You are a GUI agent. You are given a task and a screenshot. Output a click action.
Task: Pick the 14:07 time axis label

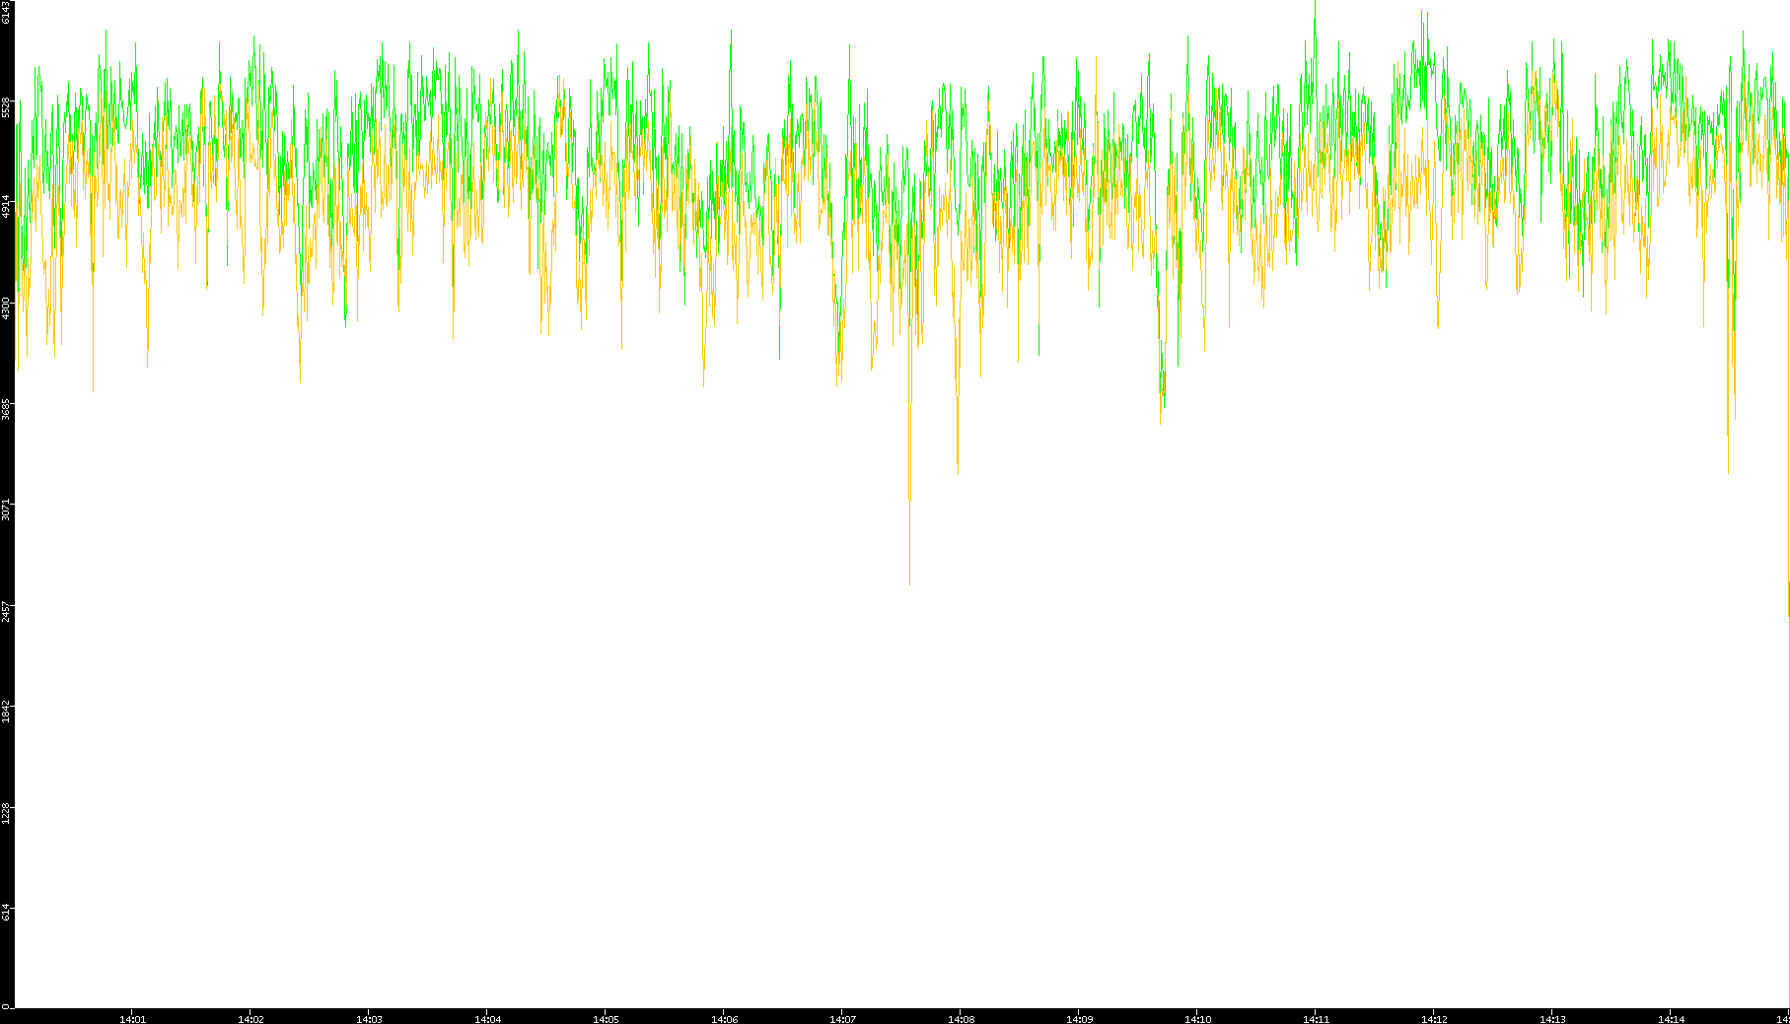click(x=842, y=1019)
